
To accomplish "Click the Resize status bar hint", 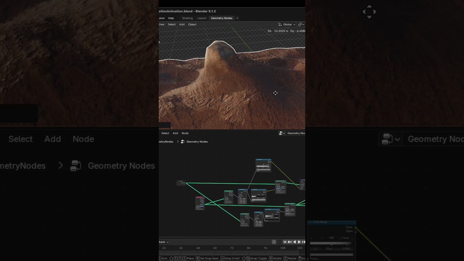I will [290, 258].
